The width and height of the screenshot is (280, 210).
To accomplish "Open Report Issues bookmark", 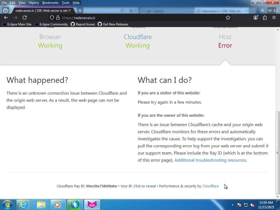I will click(x=83, y=24).
